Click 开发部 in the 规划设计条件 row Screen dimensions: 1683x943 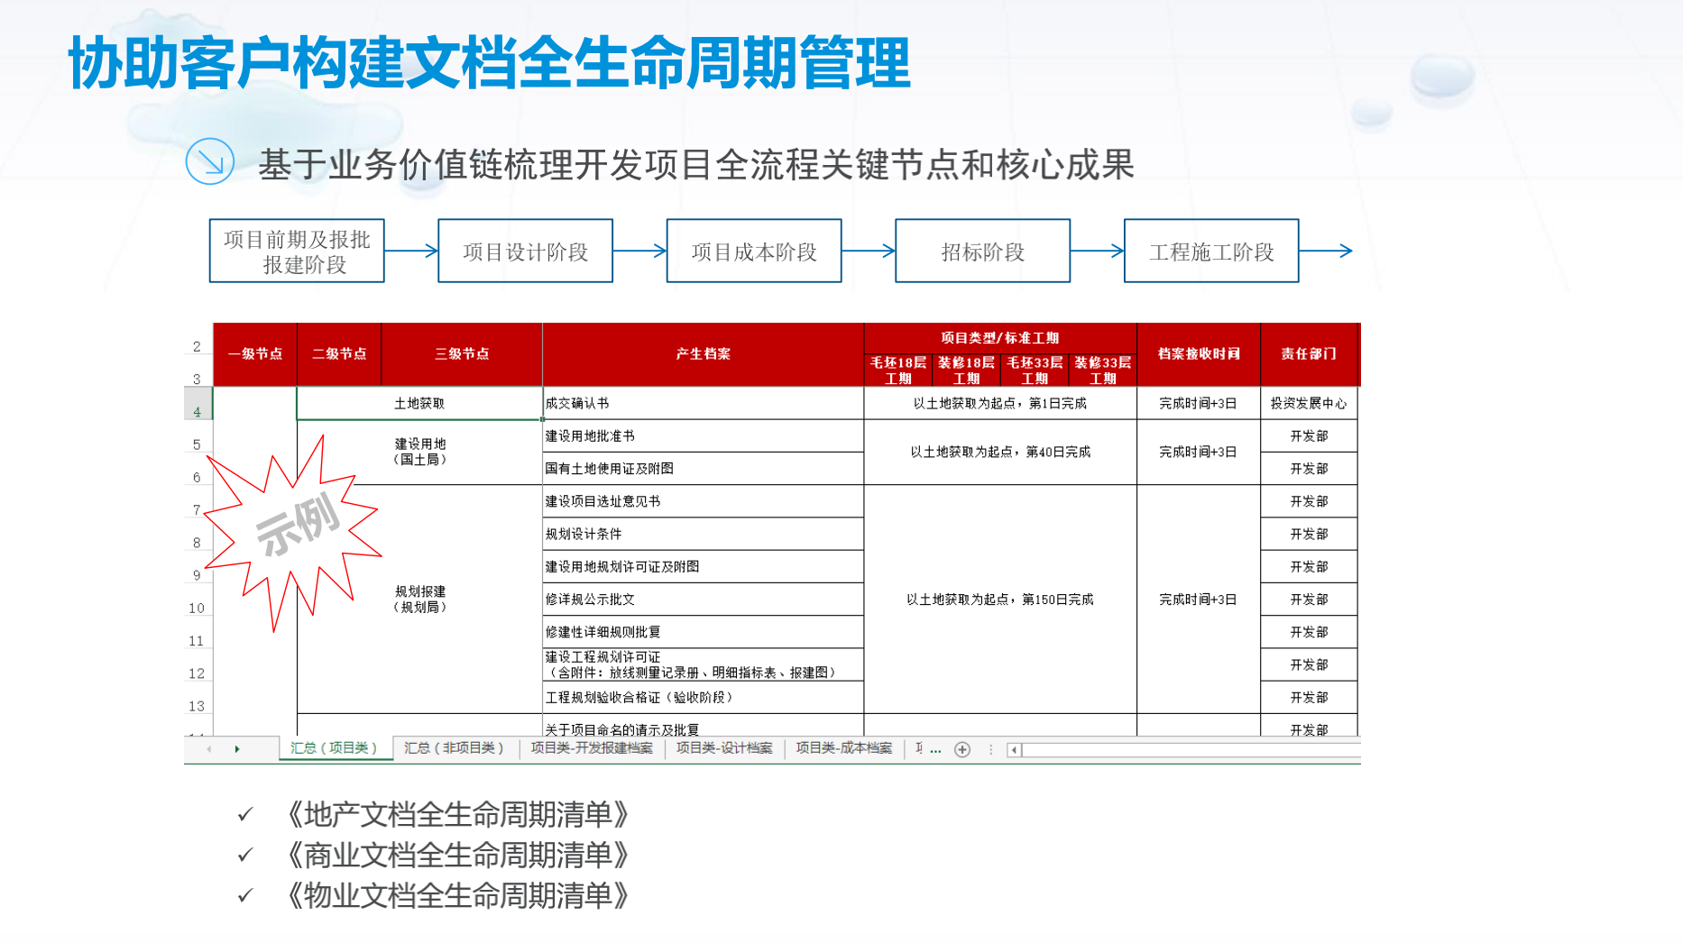click(x=1309, y=535)
